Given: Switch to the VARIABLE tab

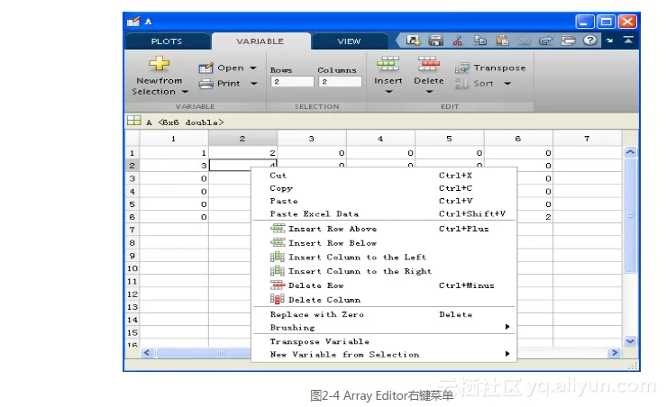Looking at the screenshot, I should (260, 41).
